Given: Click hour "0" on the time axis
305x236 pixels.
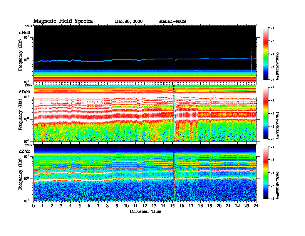Looking at the screenshot, I should pyautogui.click(x=34, y=206).
